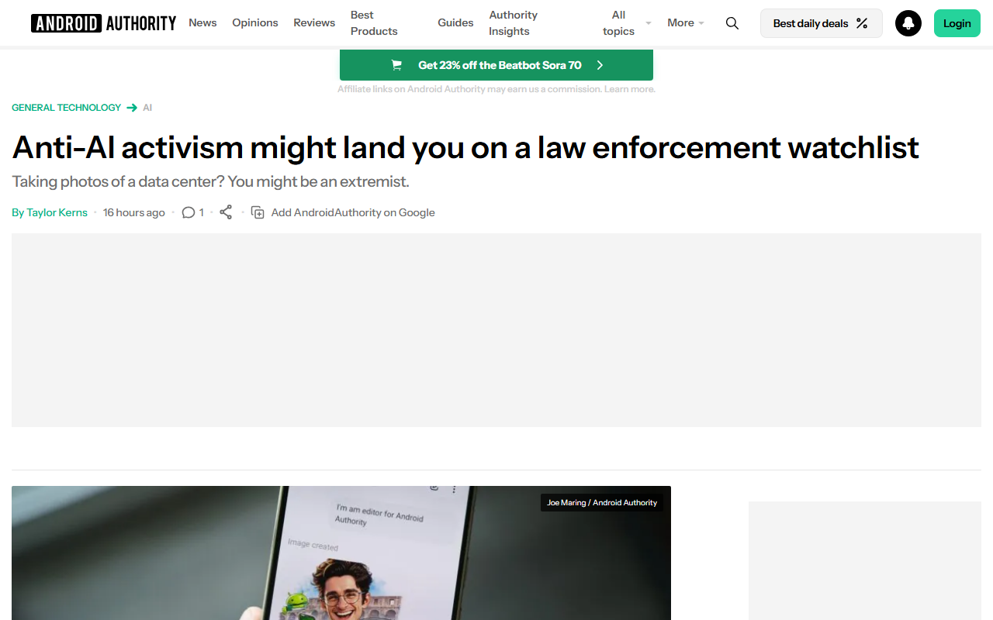Click the cart icon in the Beatbot banner

pyautogui.click(x=396, y=65)
